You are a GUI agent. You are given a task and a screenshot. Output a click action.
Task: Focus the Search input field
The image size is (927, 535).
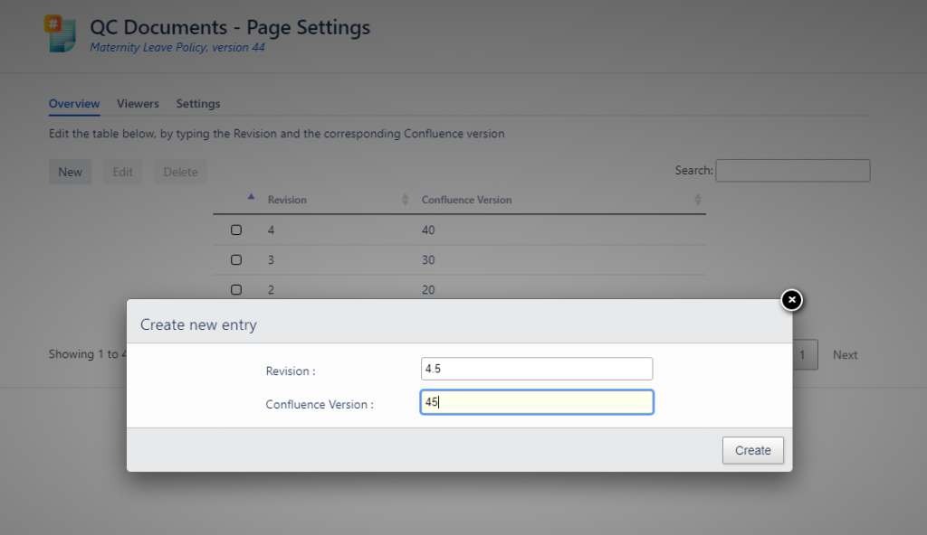[792, 171]
